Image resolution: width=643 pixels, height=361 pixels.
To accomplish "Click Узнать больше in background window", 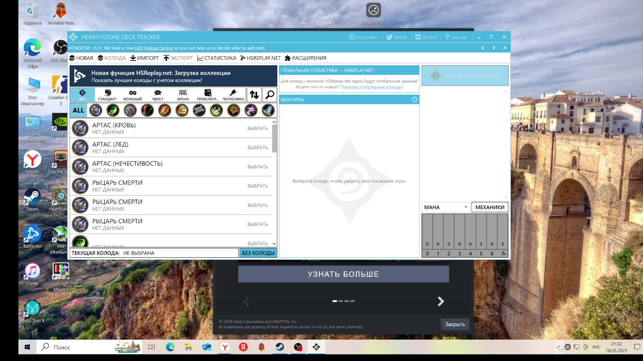I will (x=343, y=274).
